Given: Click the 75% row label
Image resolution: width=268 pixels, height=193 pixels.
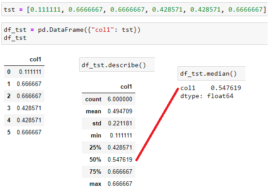Looking at the screenshot, I should (x=95, y=172).
